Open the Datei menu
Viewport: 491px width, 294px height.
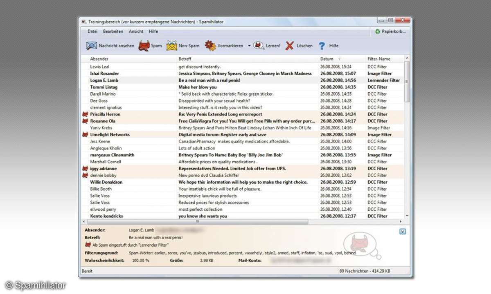pyautogui.click(x=92, y=31)
